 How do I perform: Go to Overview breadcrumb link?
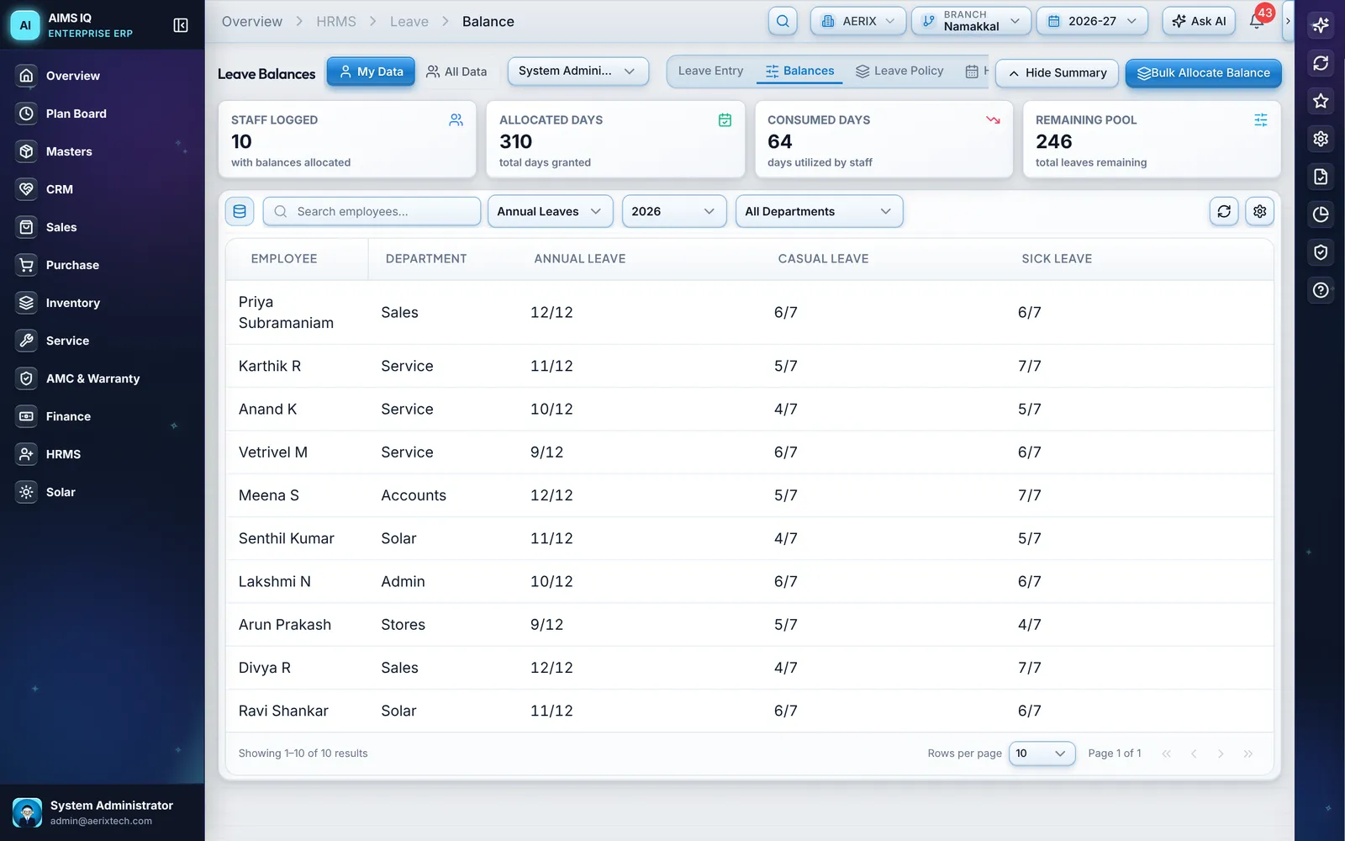coord(252,22)
